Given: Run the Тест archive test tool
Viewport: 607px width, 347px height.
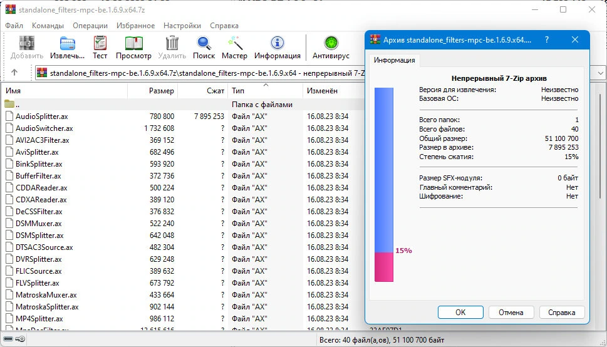Looking at the screenshot, I should pos(100,48).
